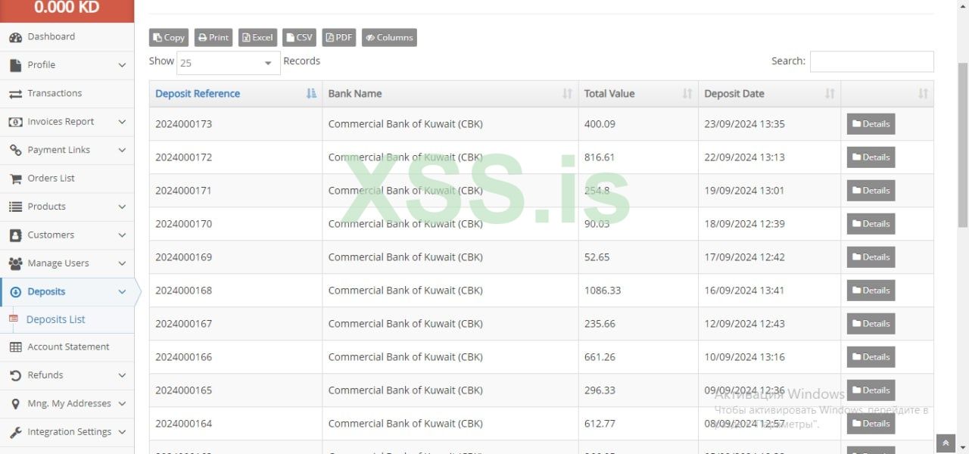The width and height of the screenshot is (969, 454).
Task: Expand the Manage Users chevron
Action: click(x=122, y=263)
